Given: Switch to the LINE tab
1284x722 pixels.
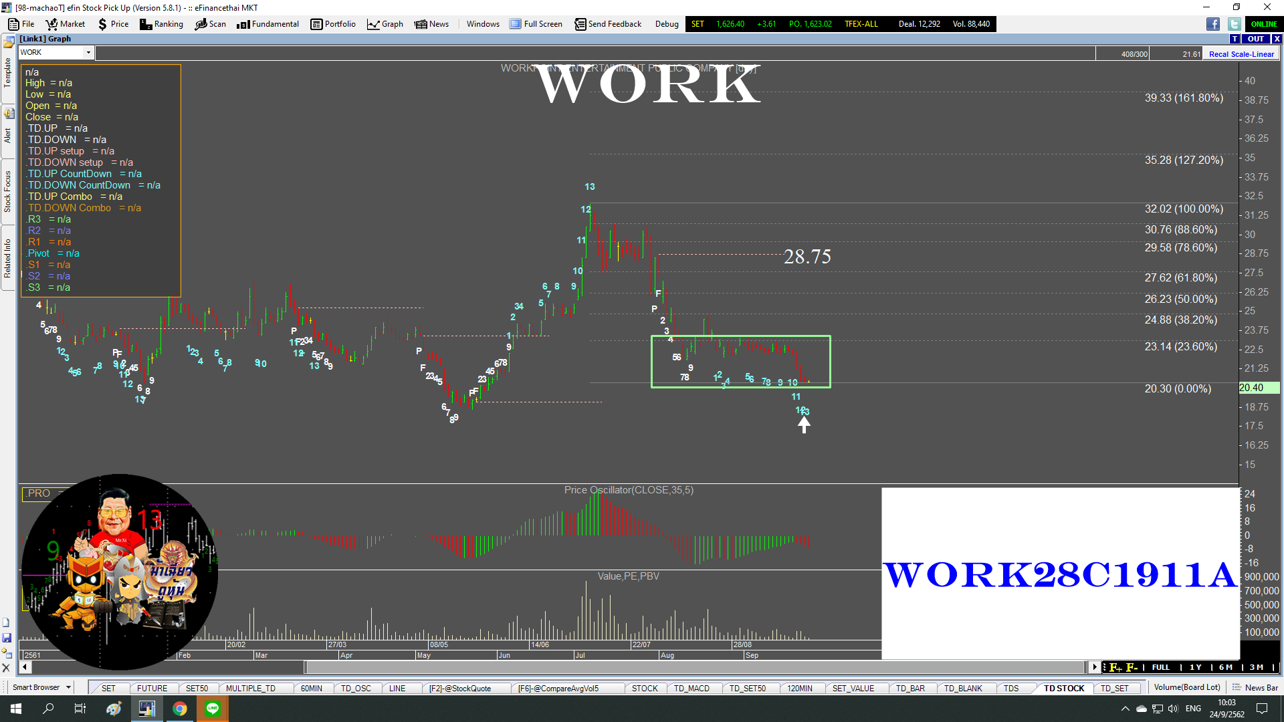Looking at the screenshot, I should tap(397, 688).
